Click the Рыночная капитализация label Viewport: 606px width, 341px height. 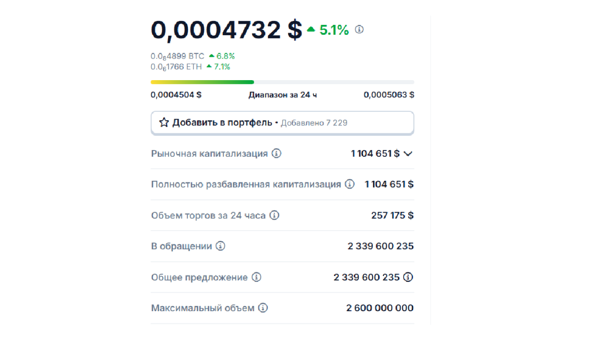pos(210,153)
